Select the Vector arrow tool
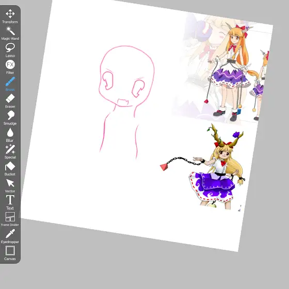289x289 pixels. point(10,186)
